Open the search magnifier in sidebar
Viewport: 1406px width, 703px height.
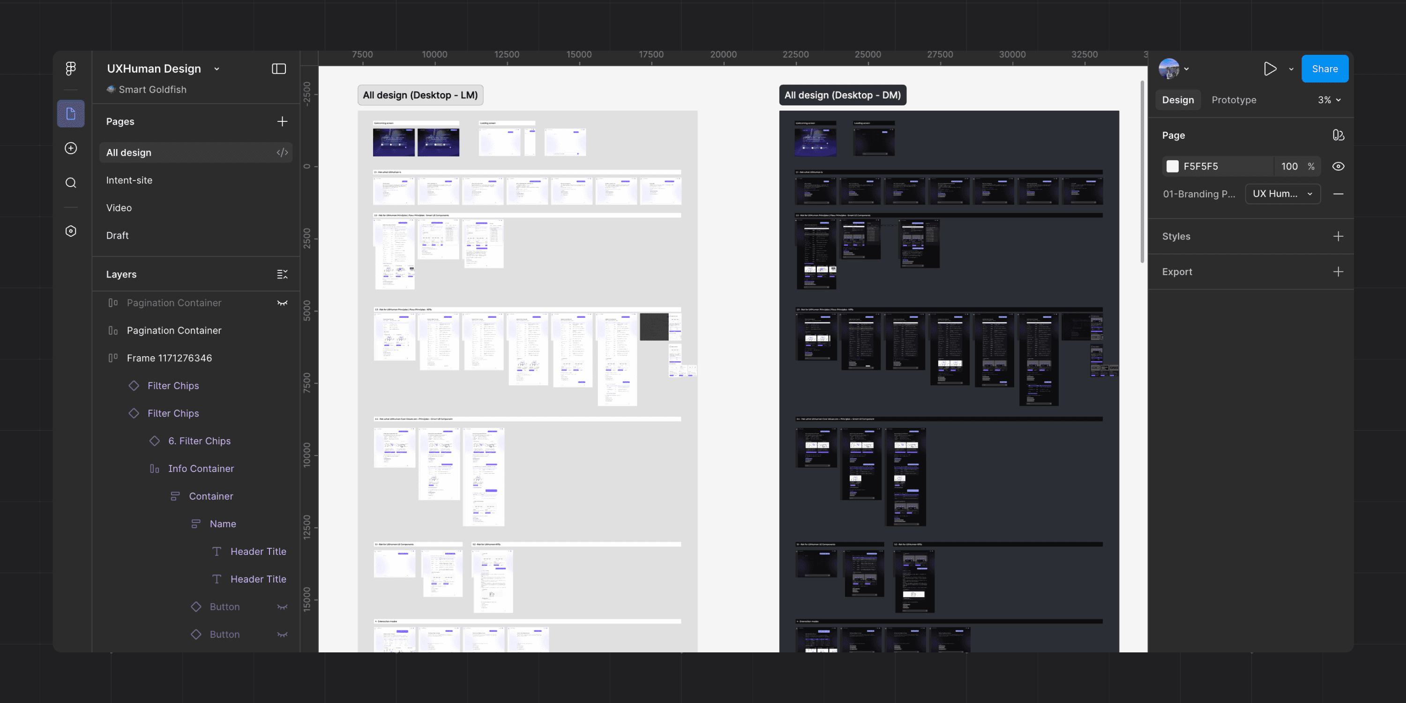[x=71, y=183]
